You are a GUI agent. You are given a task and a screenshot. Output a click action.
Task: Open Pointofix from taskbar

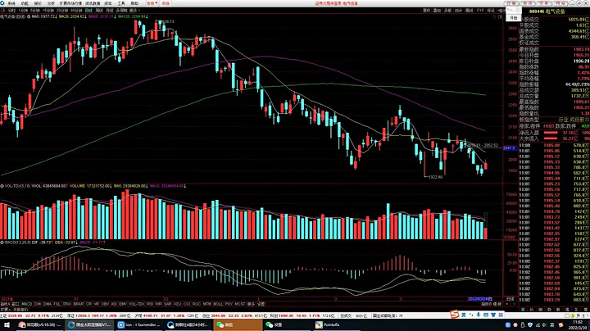pyautogui.click(x=336, y=324)
